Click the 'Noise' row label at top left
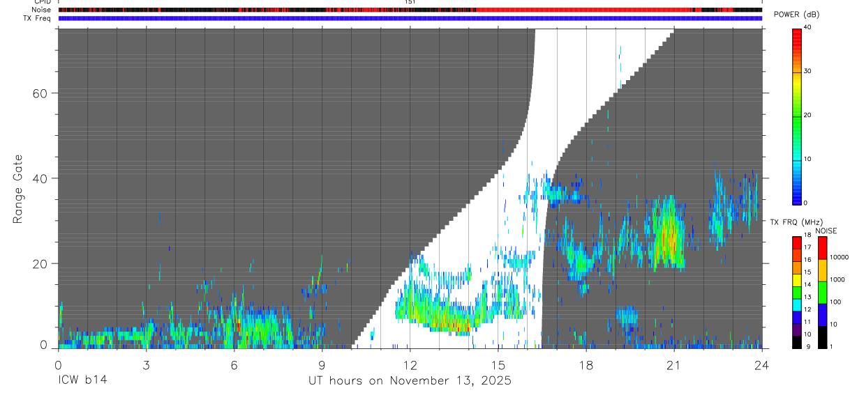The height and width of the screenshot is (395, 857). (41, 10)
